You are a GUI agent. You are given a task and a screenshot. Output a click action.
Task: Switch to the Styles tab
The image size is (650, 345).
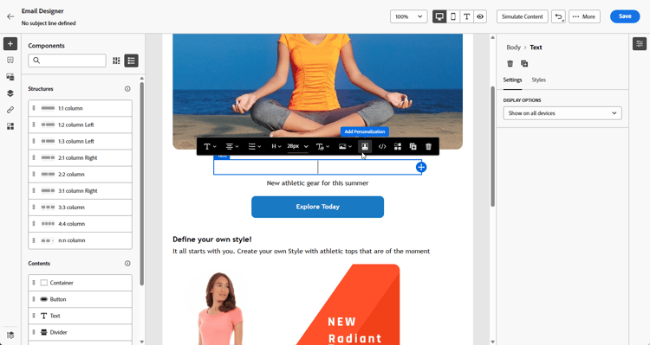point(538,80)
